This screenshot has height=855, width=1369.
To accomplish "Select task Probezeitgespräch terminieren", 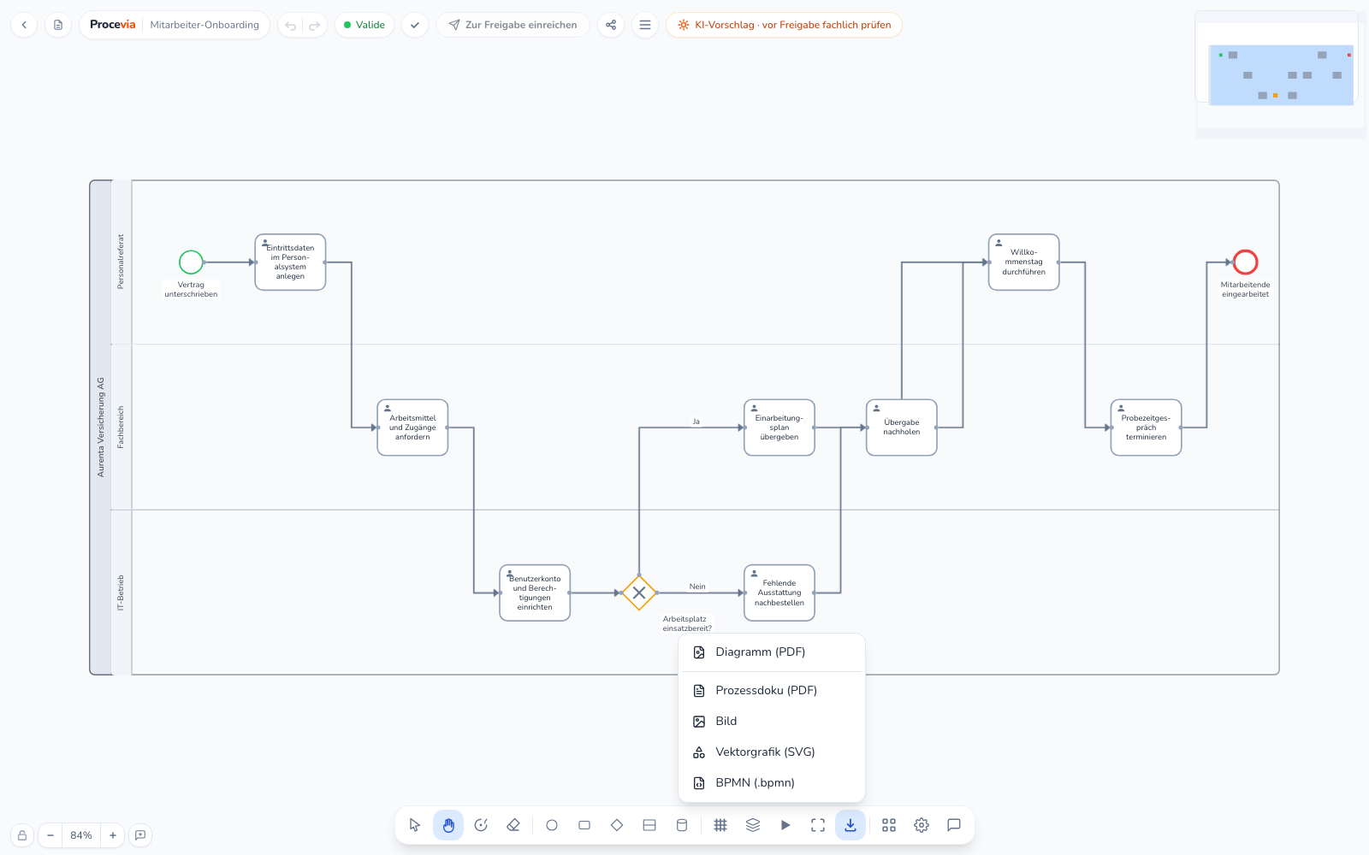I will coord(1147,427).
